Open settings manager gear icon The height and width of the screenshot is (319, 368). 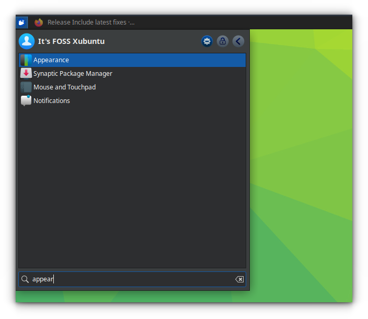[x=207, y=41]
